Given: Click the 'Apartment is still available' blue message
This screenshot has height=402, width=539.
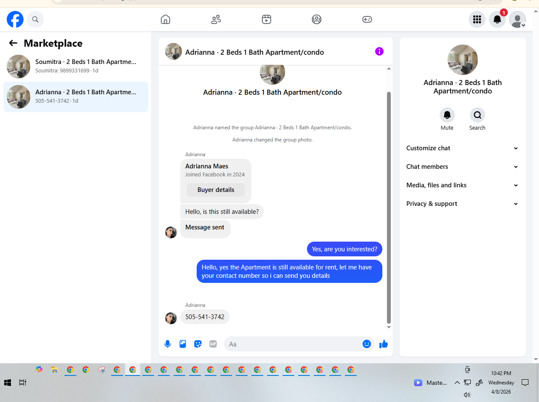Looking at the screenshot, I should 289,272.
